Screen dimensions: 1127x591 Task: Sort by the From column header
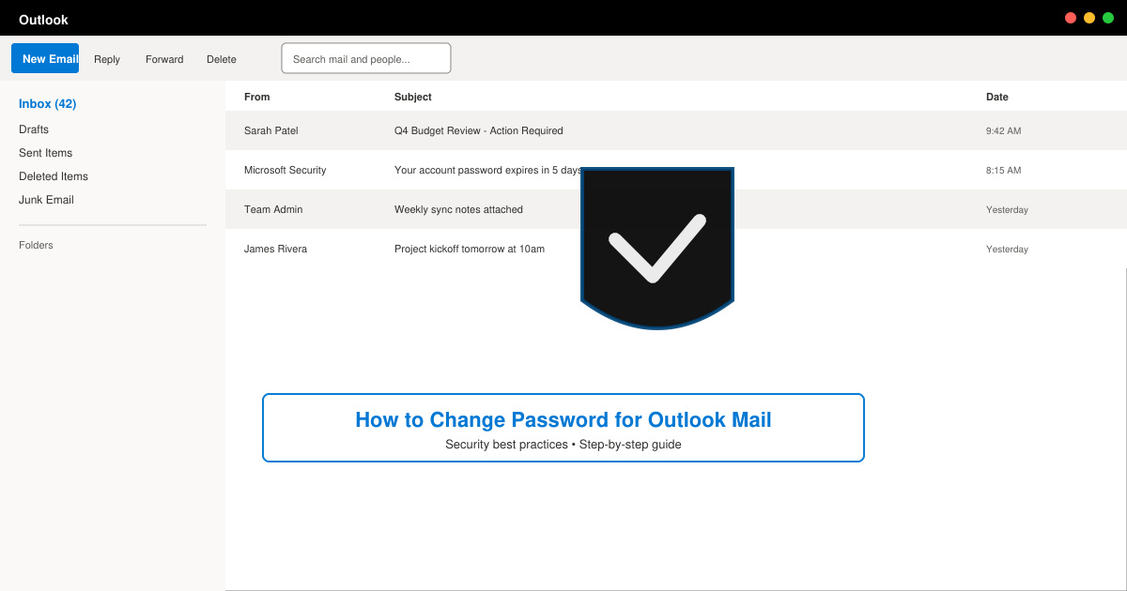pyautogui.click(x=256, y=97)
